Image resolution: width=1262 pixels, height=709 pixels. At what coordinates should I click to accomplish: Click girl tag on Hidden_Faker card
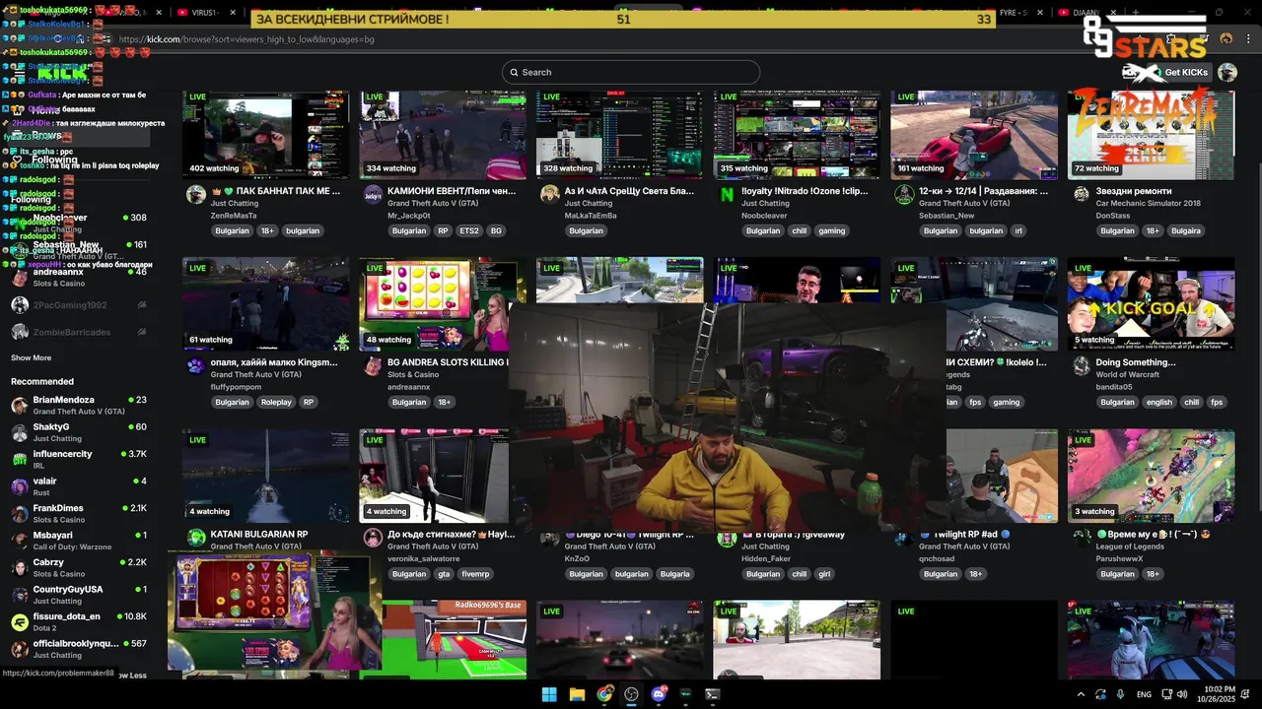(x=824, y=573)
